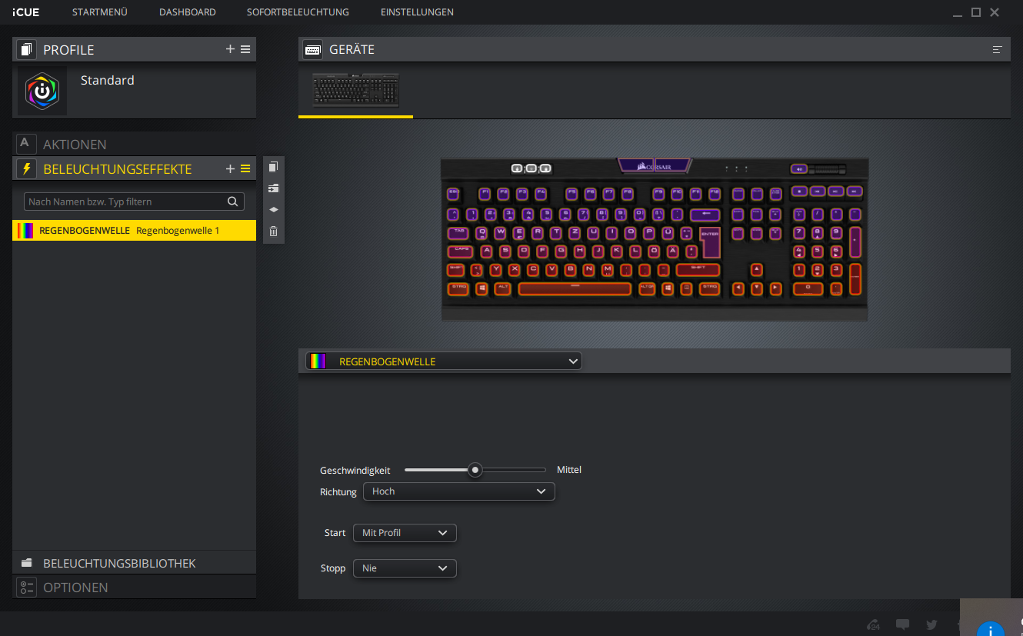Delete the effect with the trash icon
1023x636 pixels.
(273, 231)
